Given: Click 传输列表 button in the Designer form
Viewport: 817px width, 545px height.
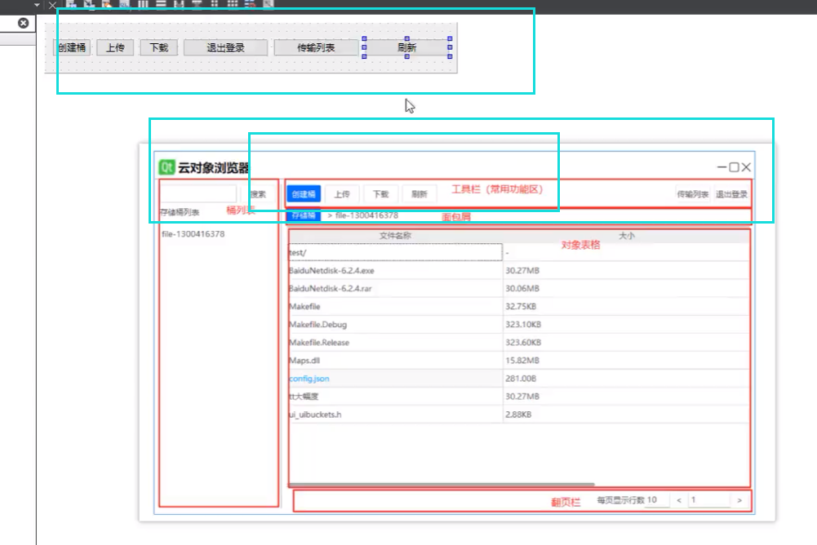Looking at the screenshot, I should point(316,47).
